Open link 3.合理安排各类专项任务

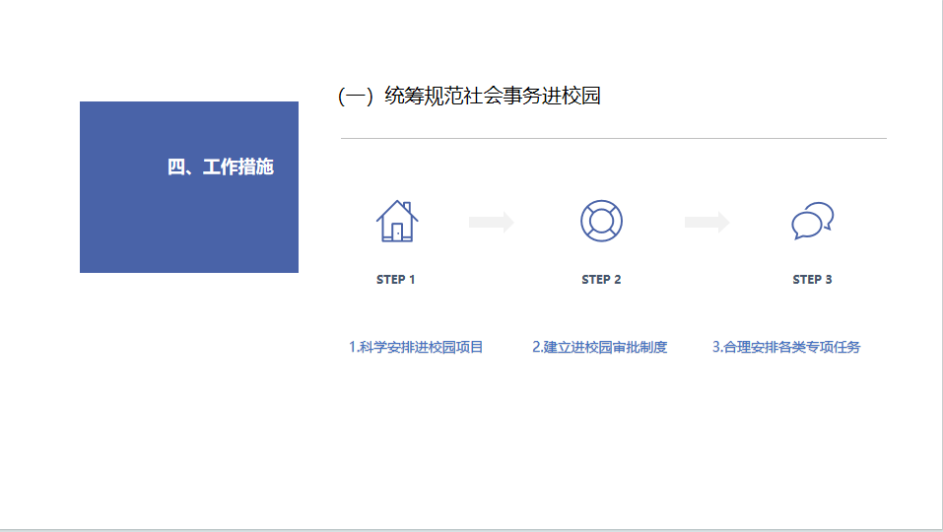pyautogui.click(x=786, y=347)
